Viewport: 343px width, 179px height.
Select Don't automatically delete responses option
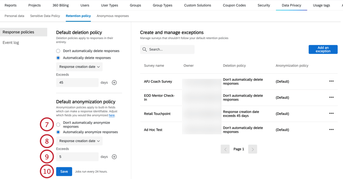[58, 51]
